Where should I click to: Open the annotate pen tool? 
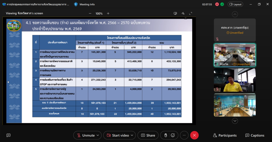tap(183, 13)
